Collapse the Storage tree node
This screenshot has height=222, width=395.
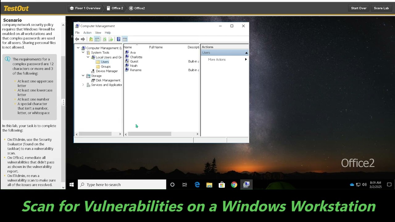click(x=83, y=76)
